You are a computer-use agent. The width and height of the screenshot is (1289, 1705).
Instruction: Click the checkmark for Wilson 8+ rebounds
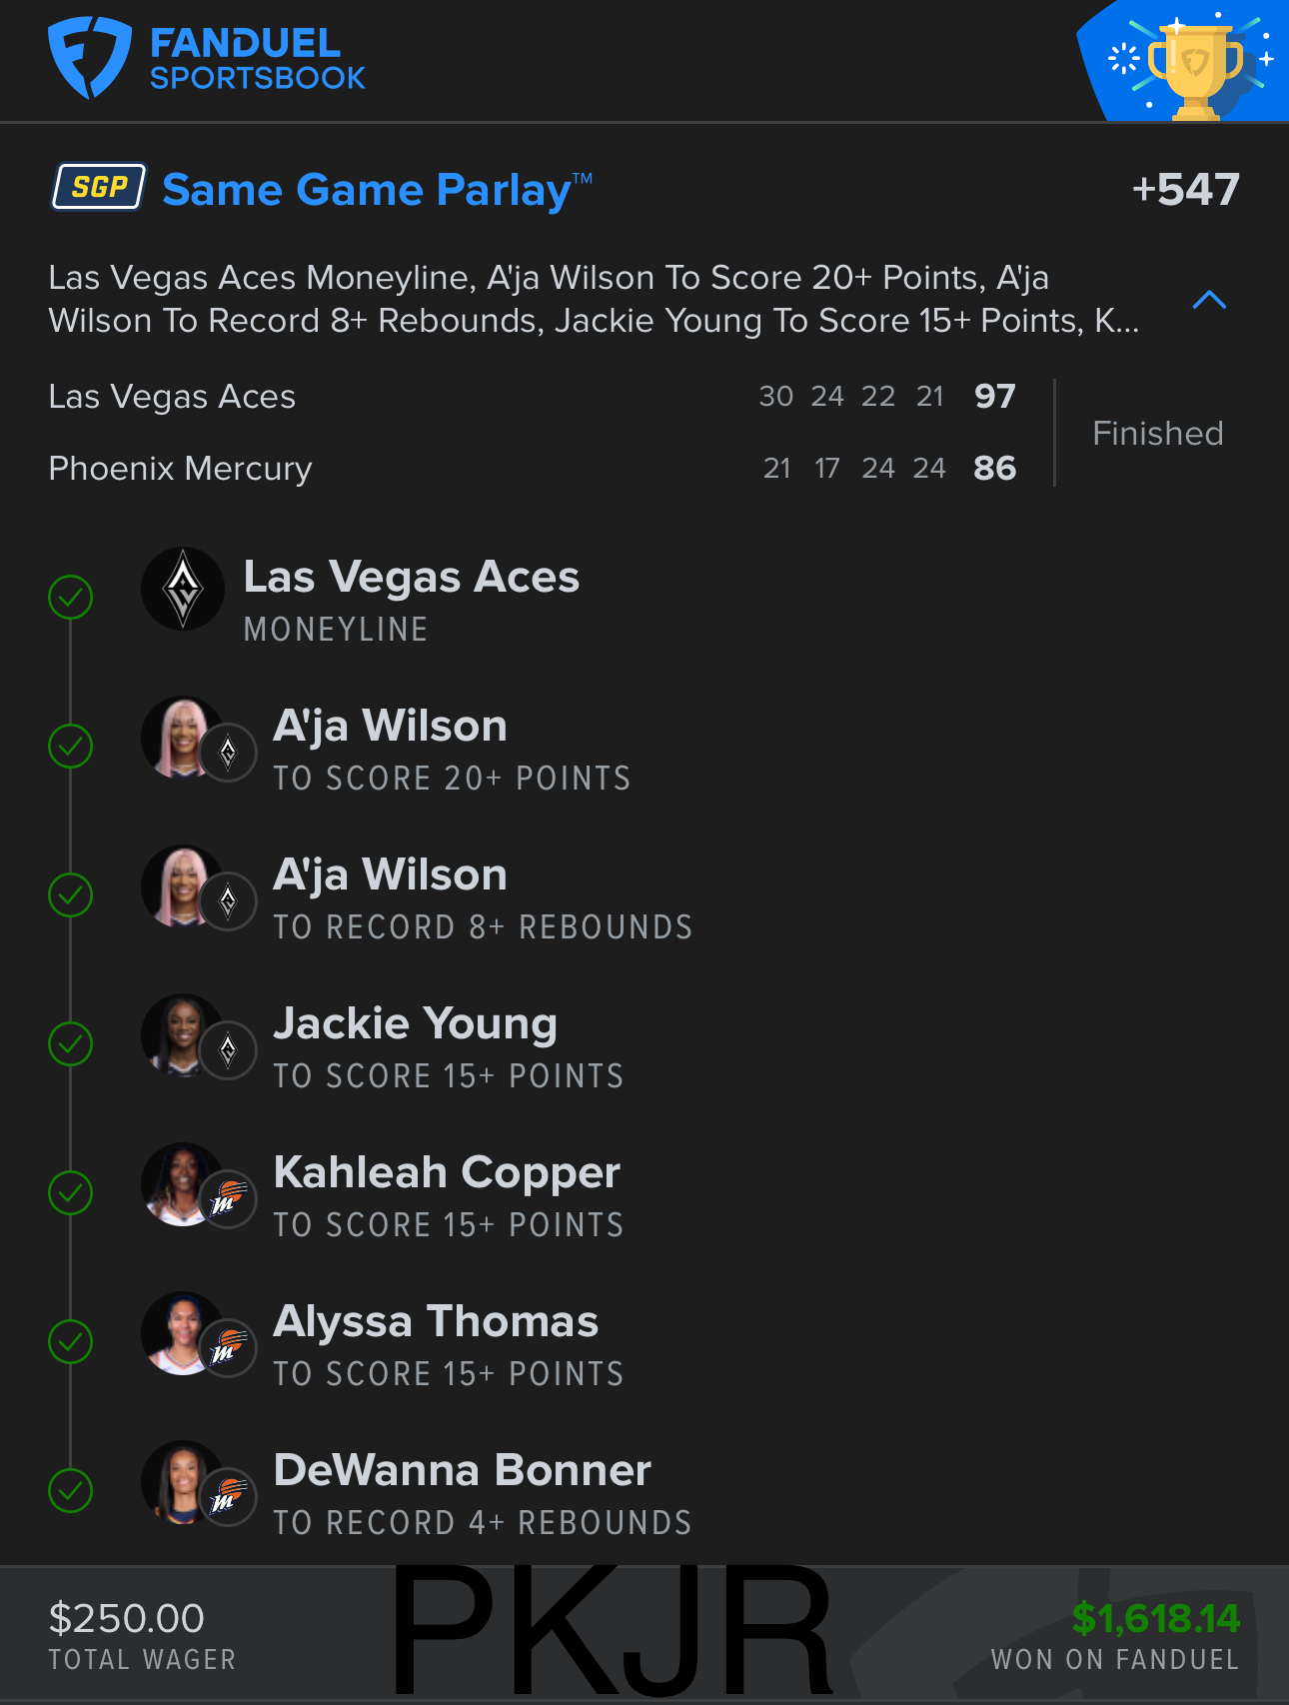point(71,895)
